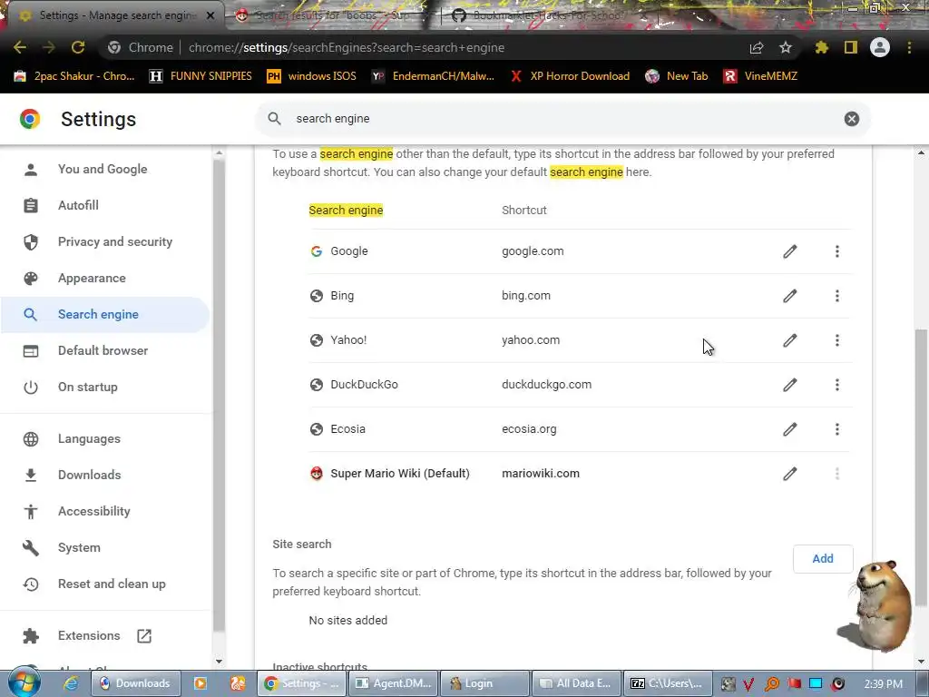Open more actions menu for Bing
Viewport: 929px width, 697px height.
tap(836, 296)
